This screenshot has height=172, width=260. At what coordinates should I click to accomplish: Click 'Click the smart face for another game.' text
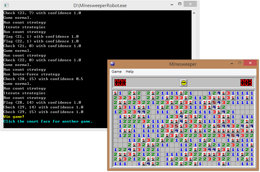tap(48, 121)
